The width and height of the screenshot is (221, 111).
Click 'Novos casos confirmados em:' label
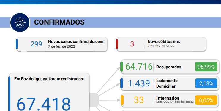pyautogui.click(x=76, y=42)
